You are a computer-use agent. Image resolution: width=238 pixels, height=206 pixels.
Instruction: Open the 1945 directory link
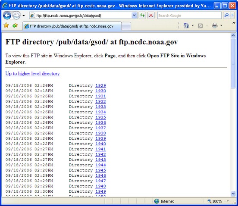click(100, 170)
